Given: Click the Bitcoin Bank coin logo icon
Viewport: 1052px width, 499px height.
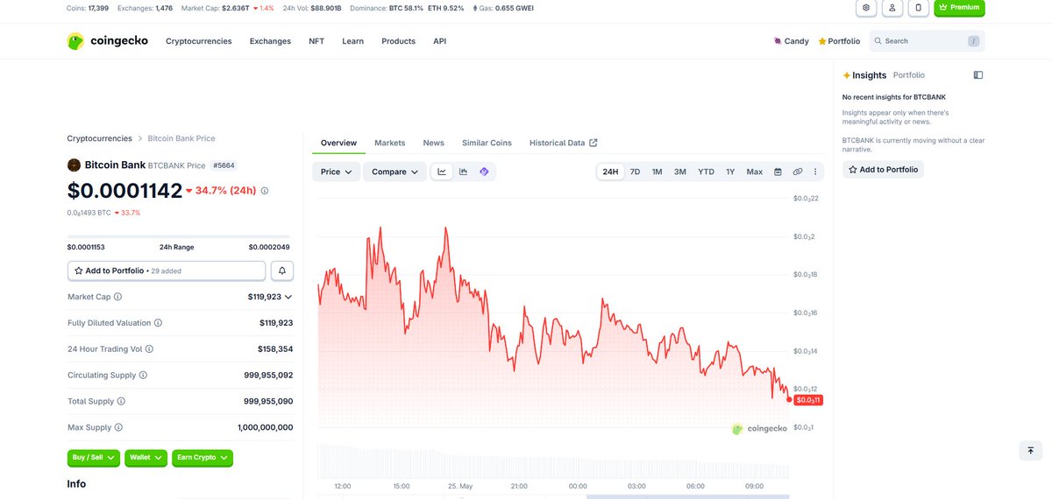Looking at the screenshot, I should coord(75,165).
